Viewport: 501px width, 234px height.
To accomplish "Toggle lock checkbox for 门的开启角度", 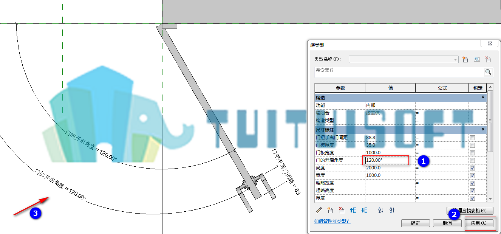I will point(472,160).
